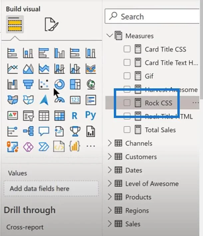The width and height of the screenshot is (203, 236).
Task: Expand the Sales table
Action: click(110, 224)
